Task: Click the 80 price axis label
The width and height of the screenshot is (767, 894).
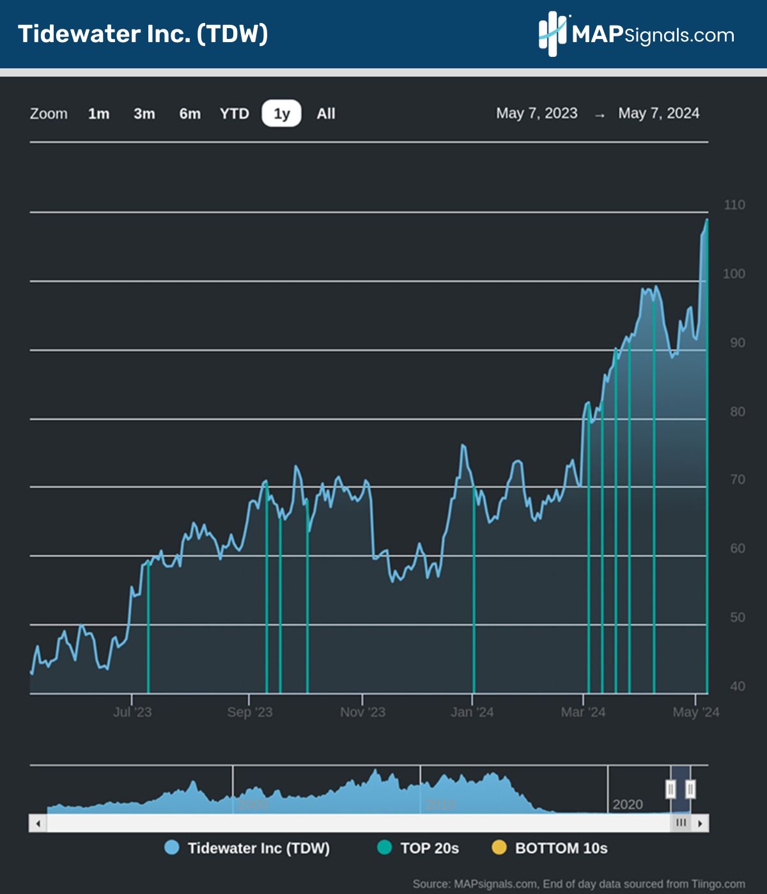Action: click(x=738, y=412)
